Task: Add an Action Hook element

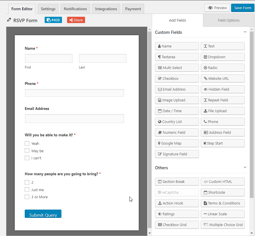Action: click(177, 203)
